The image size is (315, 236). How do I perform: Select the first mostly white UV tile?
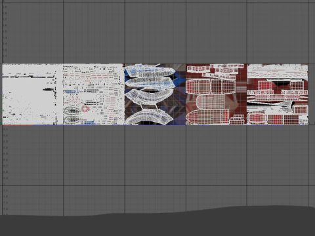[33, 94]
